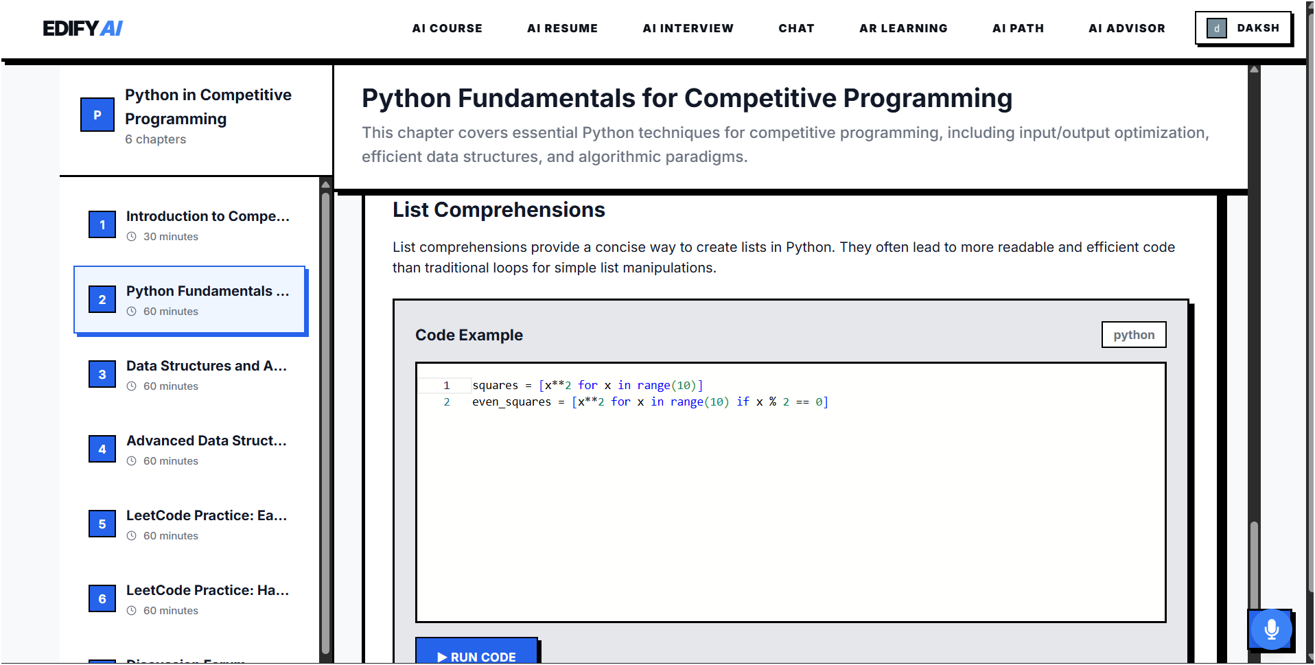This screenshot has height=665, width=1315.
Task: Click the number 1 chapter badge
Action: click(102, 224)
